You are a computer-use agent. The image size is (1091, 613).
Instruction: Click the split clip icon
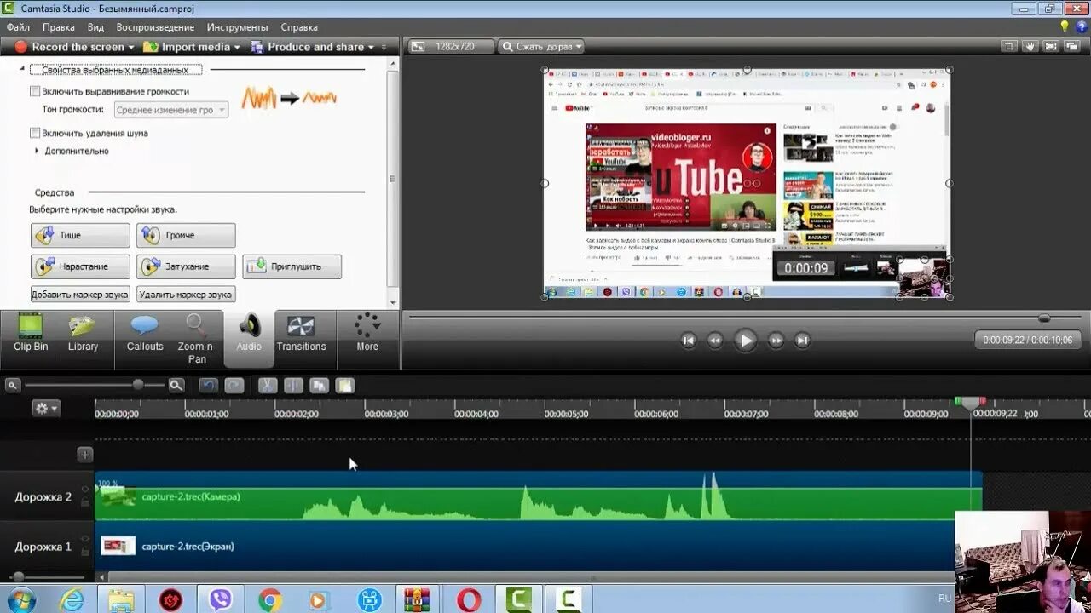[x=293, y=386]
